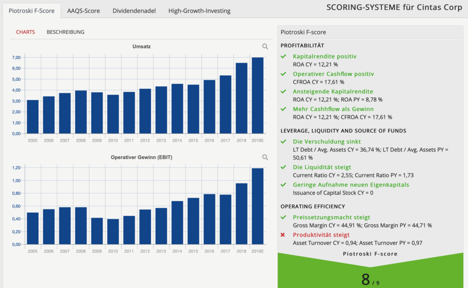
Task: Click the Issuance of Capital Stock CY = 0 line
Action: (333, 193)
